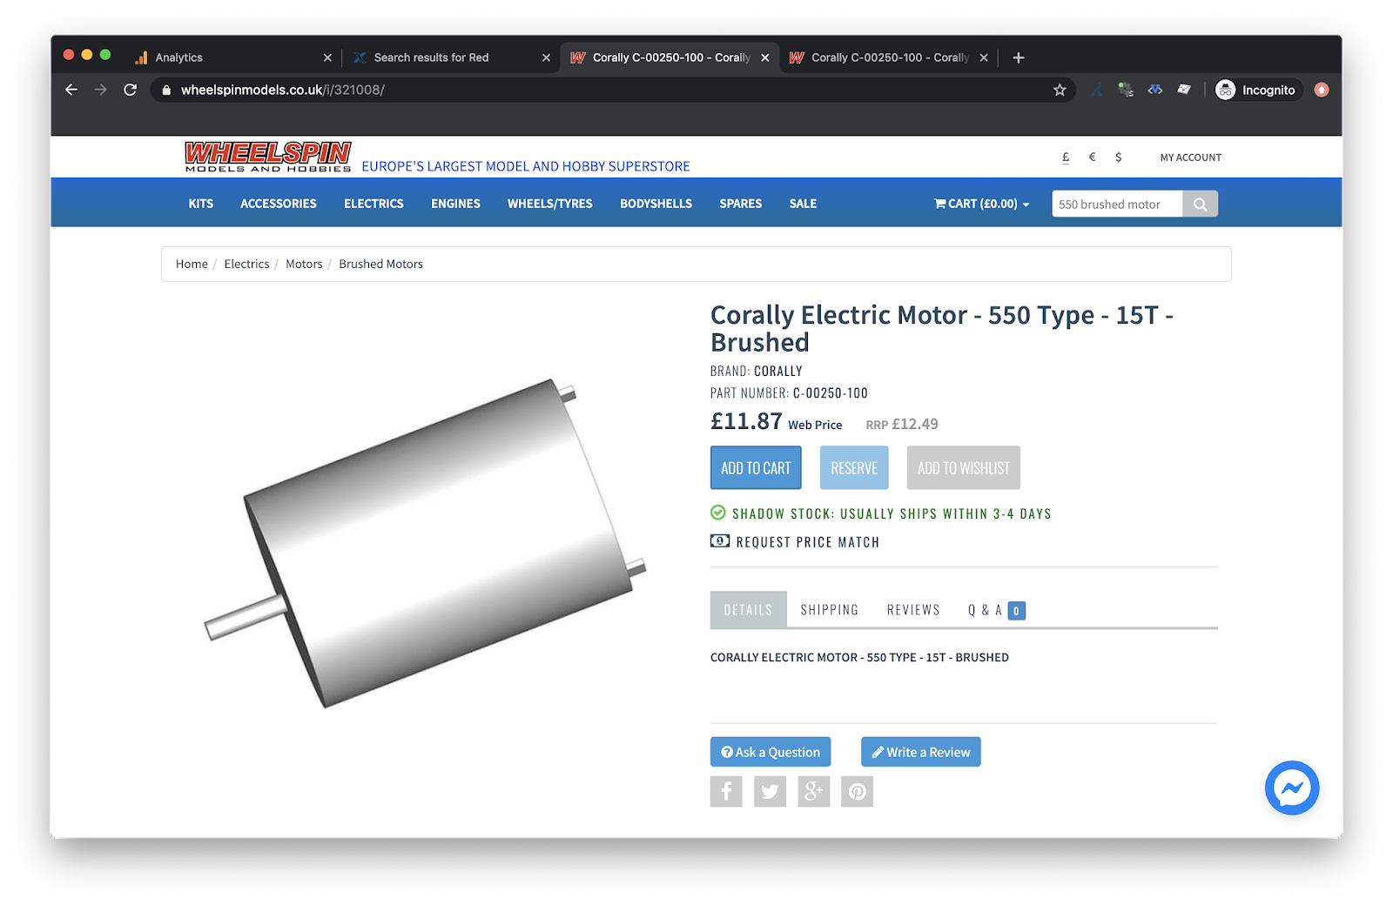Open the Messenger chat bubble

click(1292, 788)
